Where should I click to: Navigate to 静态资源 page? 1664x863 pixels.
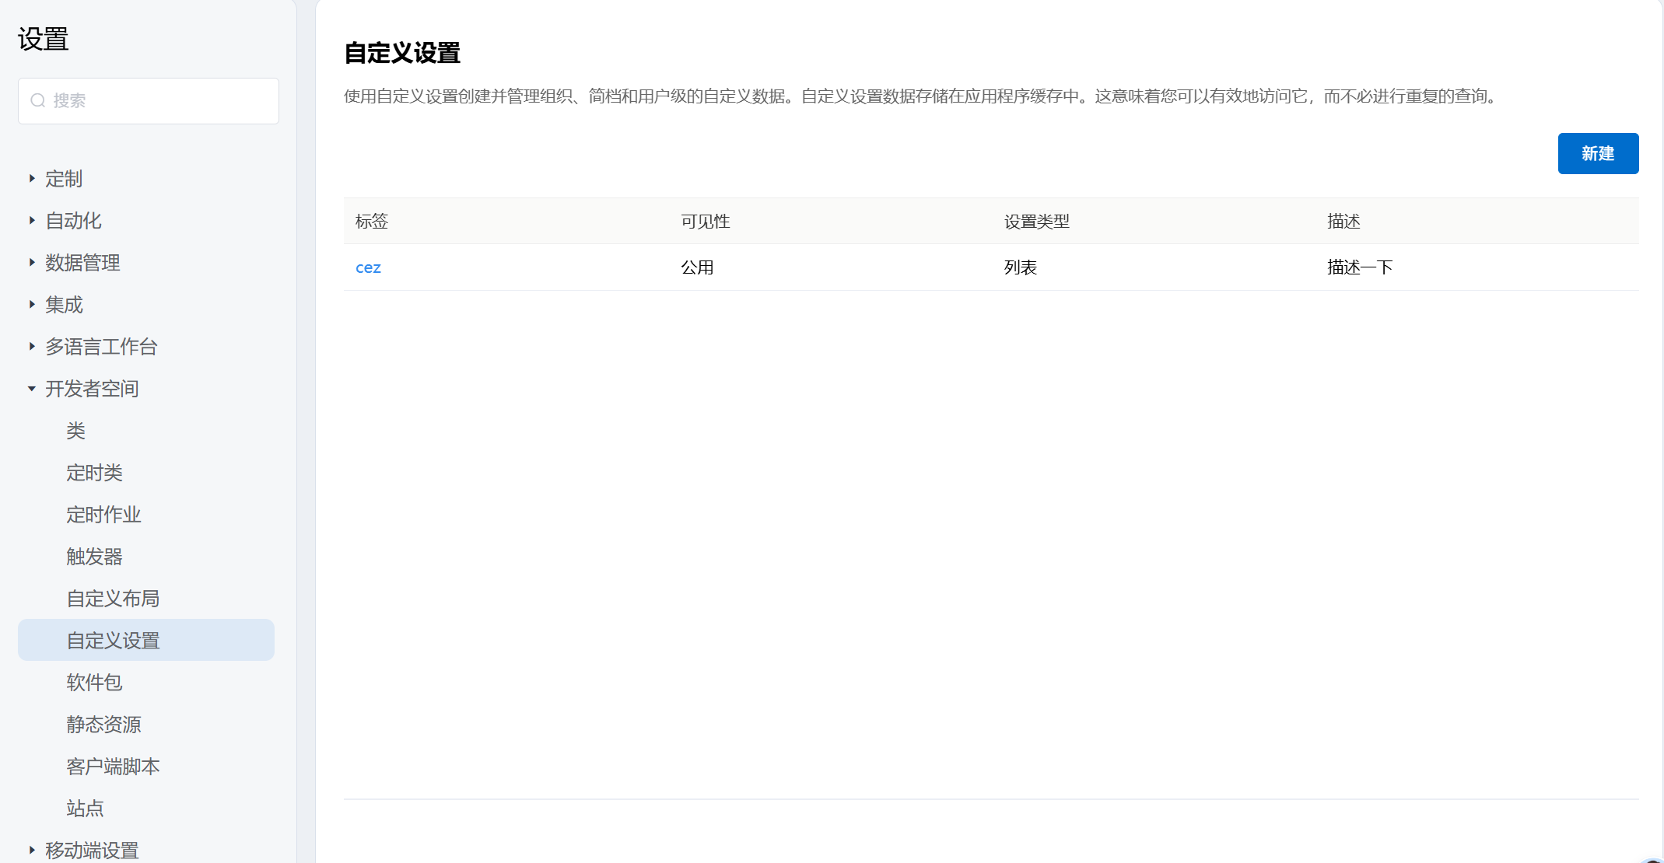(x=103, y=725)
